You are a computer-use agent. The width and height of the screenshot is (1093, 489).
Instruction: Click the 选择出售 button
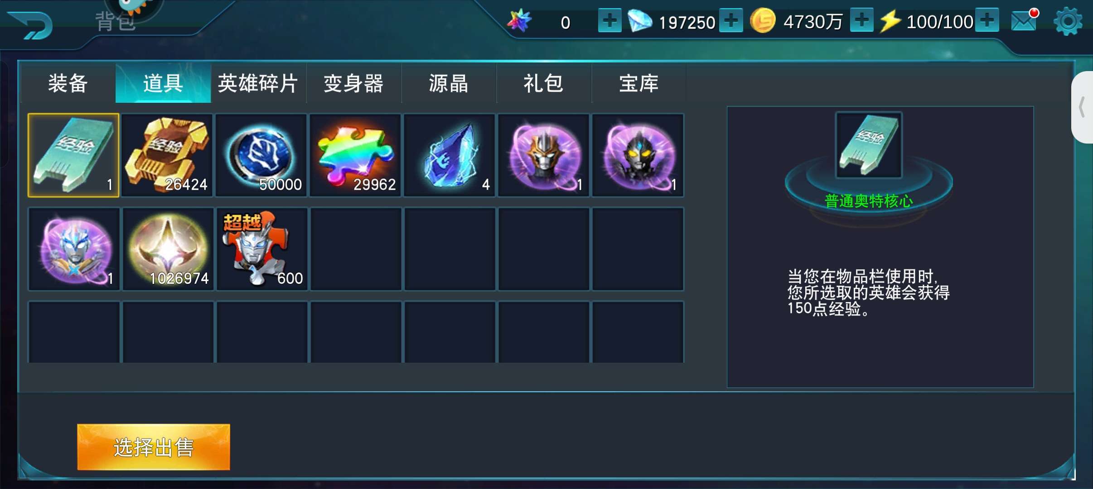[154, 447]
